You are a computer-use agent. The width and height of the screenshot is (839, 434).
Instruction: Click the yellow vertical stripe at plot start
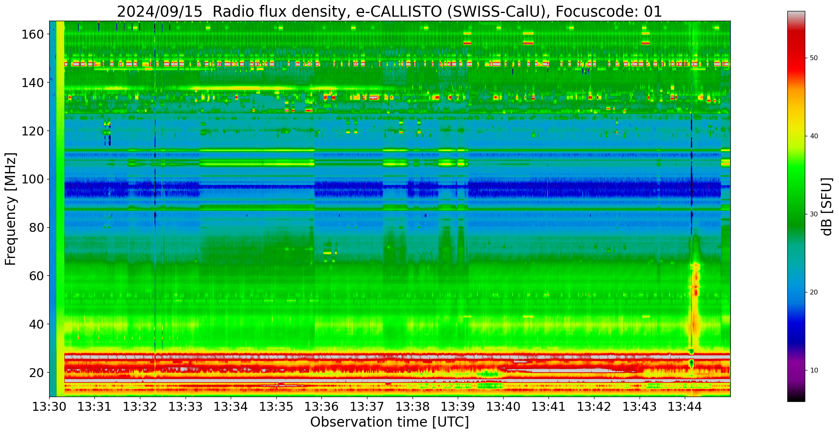pos(60,209)
